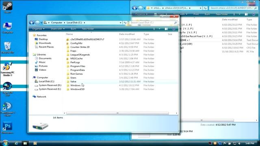Open the address bar history dropdown

pos(121,23)
